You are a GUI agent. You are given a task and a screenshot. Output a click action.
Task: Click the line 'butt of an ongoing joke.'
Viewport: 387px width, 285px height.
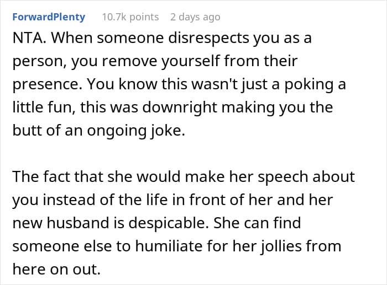[99, 131]
